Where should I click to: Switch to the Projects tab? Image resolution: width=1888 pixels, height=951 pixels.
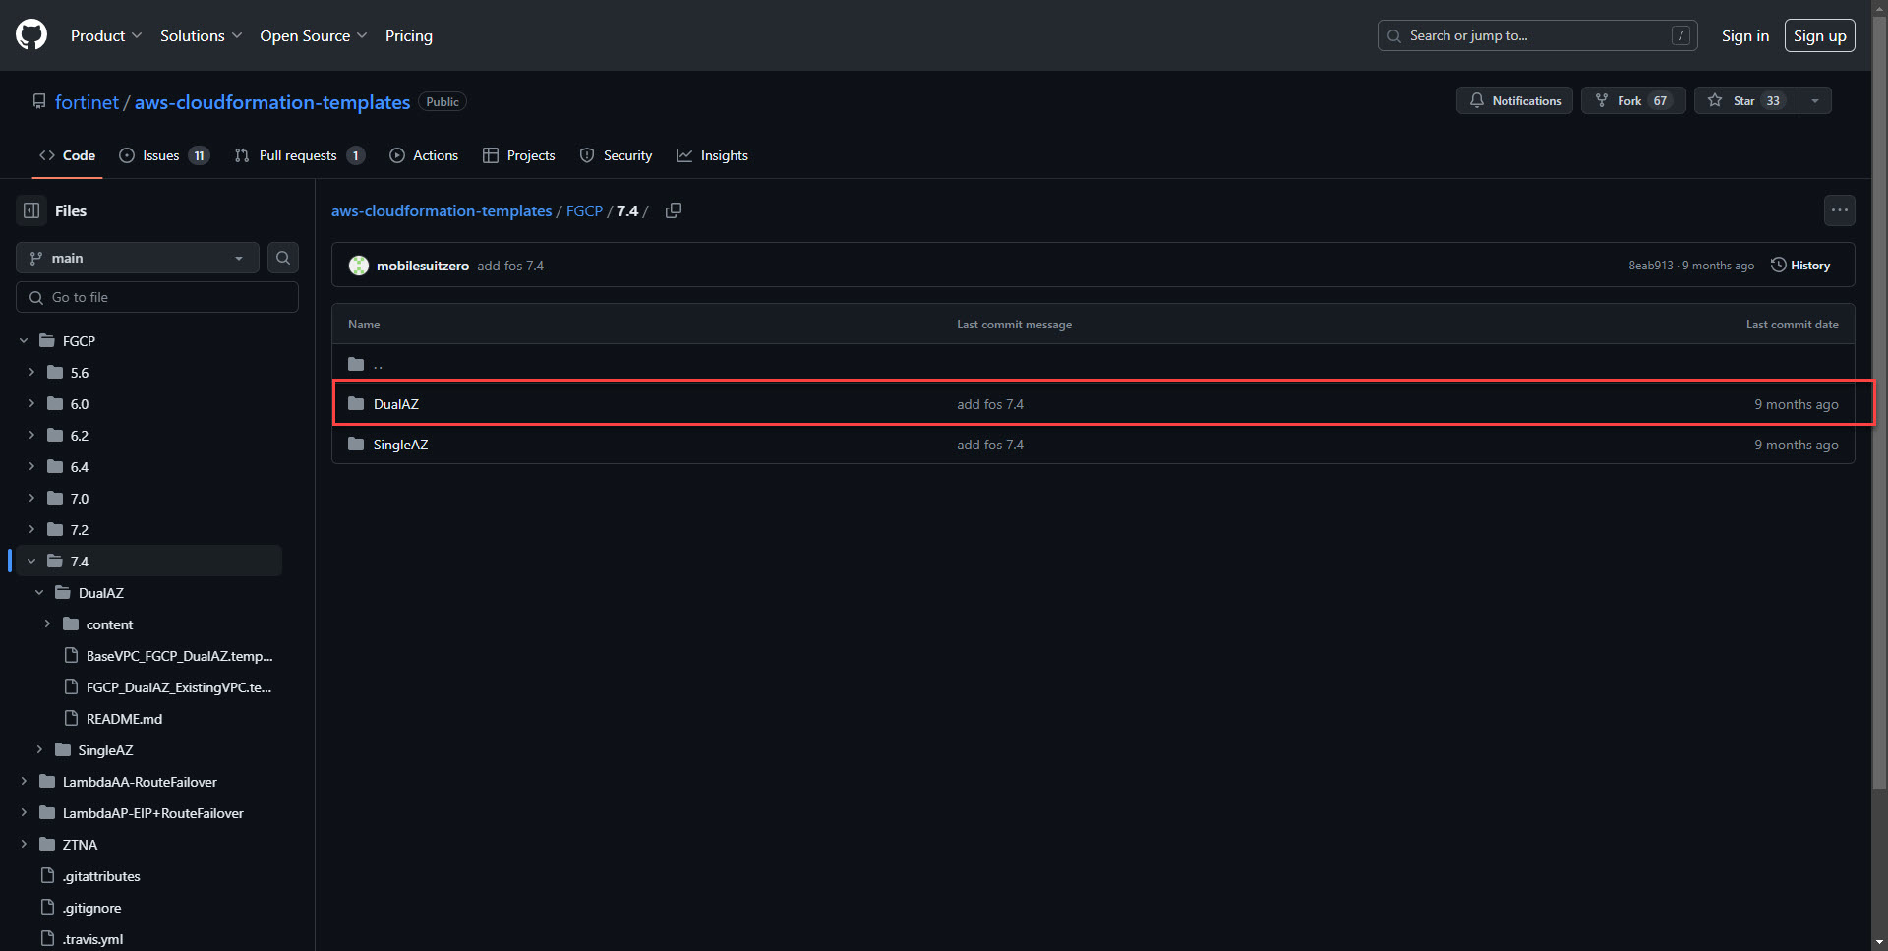coord(519,155)
